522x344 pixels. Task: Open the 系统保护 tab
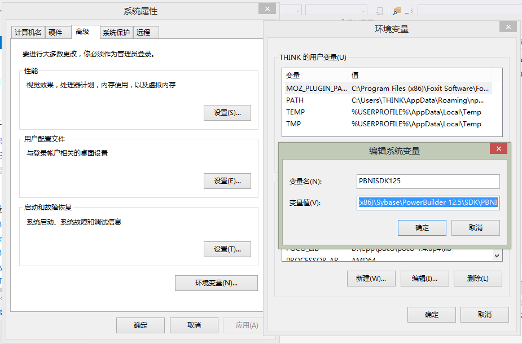(x=116, y=32)
